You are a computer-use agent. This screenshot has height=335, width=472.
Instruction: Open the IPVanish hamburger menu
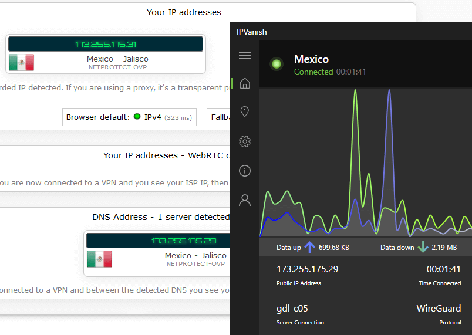[245, 55]
